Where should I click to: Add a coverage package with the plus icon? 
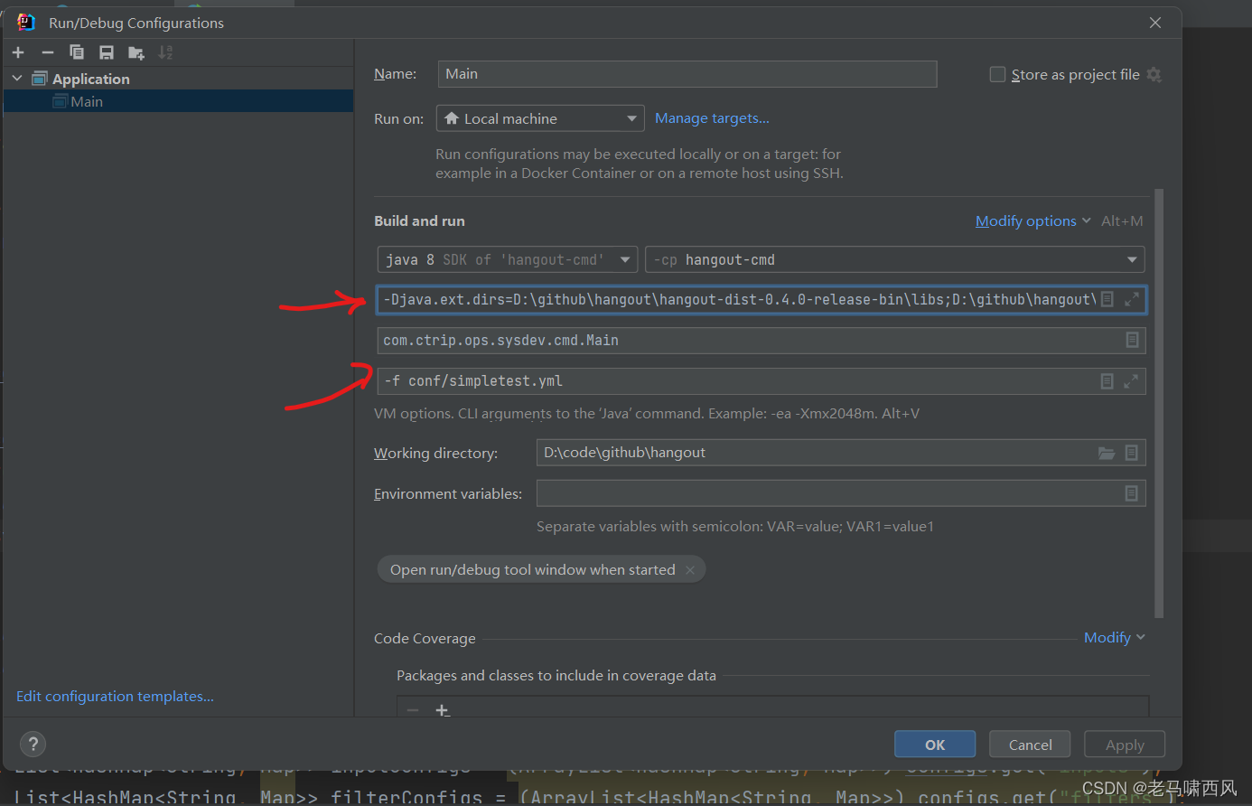443,710
